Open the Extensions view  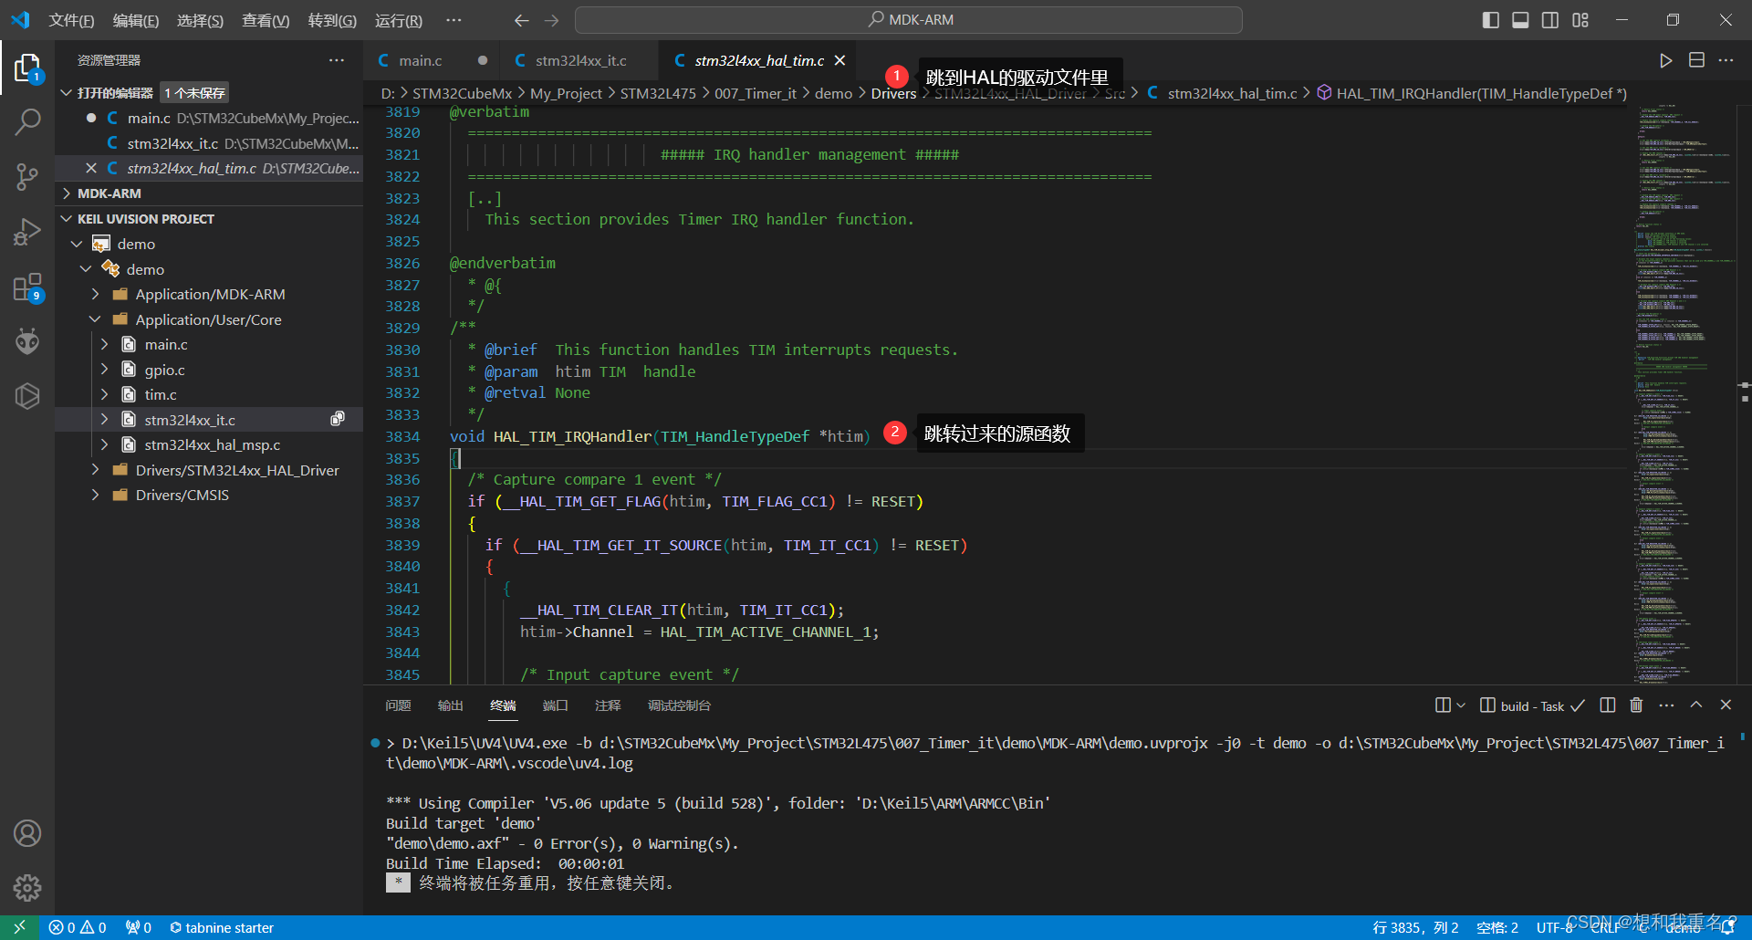click(27, 287)
